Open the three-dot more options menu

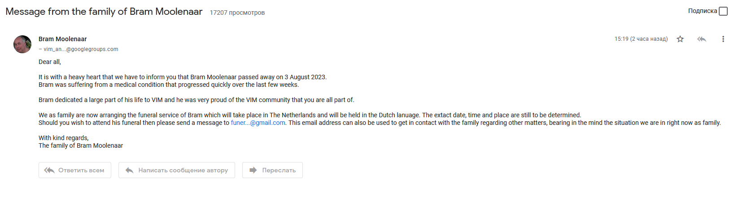coord(723,39)
